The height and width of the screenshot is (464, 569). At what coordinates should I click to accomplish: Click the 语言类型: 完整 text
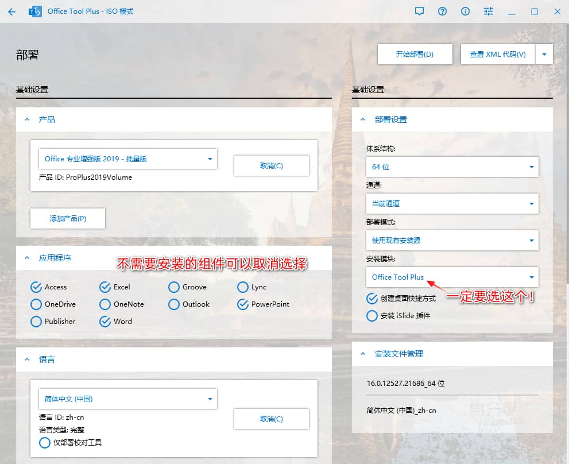[x=61, y=430]
